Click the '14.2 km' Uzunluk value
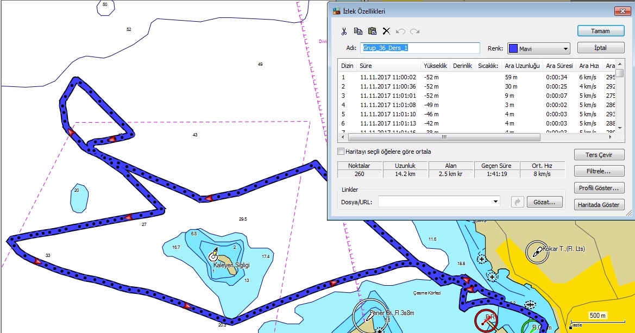The height and width of the screenshot is (333, 635). [405, 174]
